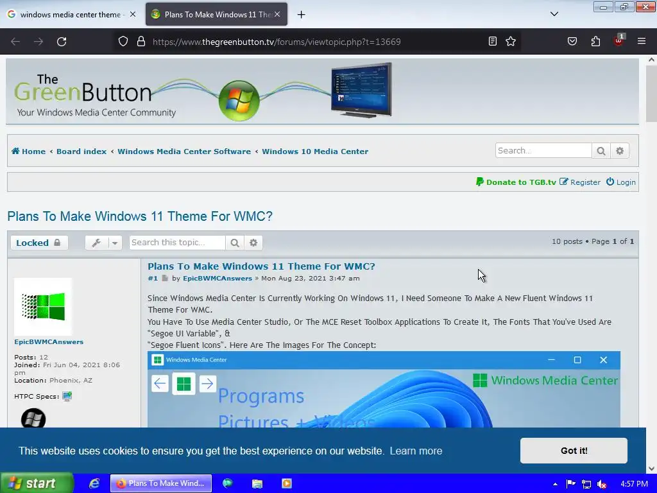Open EpicBWMCAnswers profile name under avatar

click(x=49, y=342)
